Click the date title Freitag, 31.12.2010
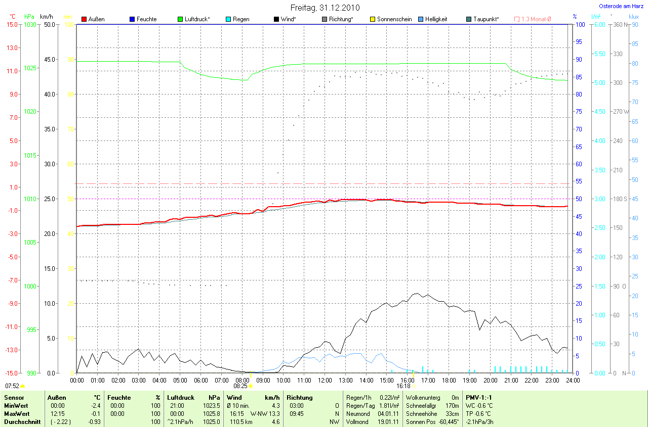Viewport: 648px width, 427px height. (325, 8)
